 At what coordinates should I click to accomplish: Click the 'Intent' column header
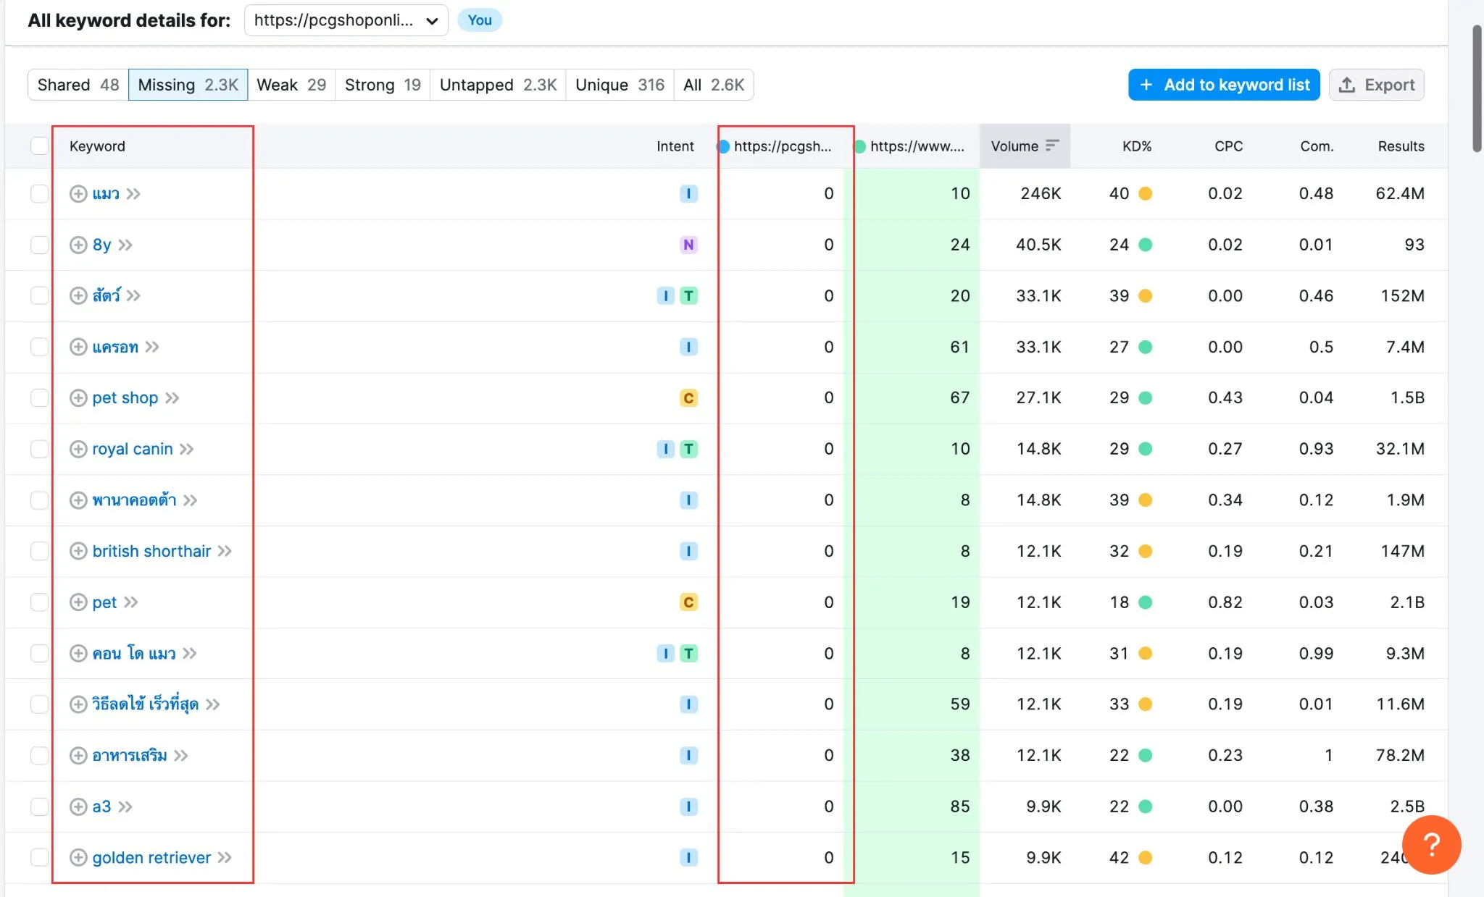(x=675, y=146)
